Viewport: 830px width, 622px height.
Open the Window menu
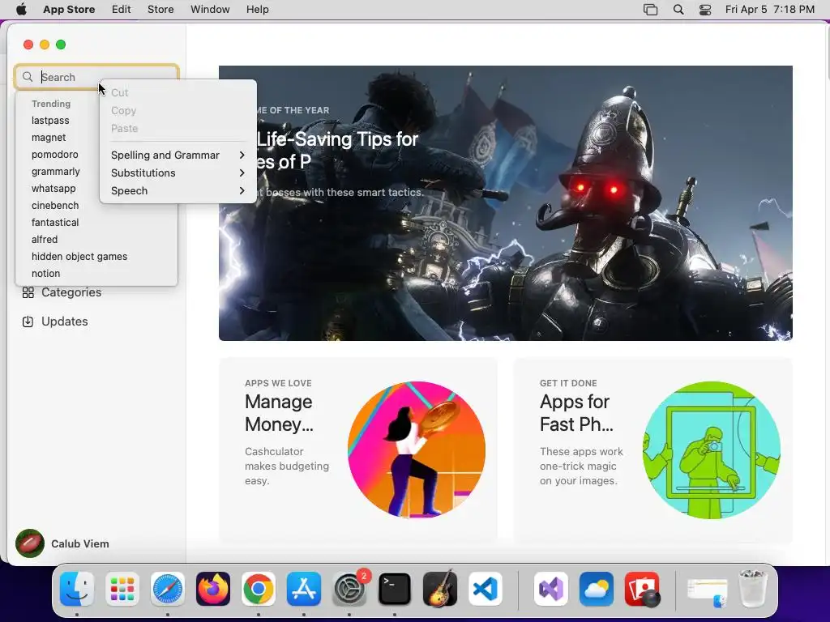[210, 10]
